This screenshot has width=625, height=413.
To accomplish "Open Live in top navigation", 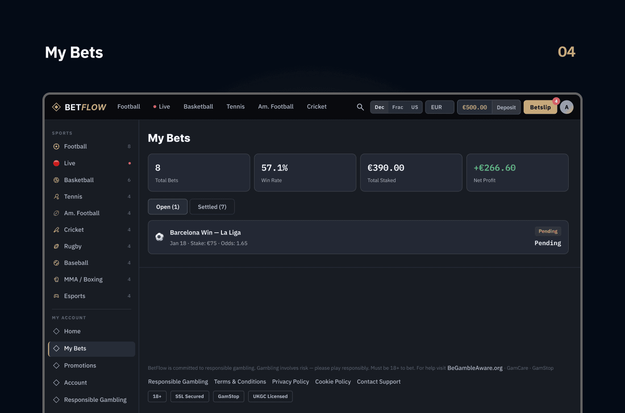I will [162, 107].
